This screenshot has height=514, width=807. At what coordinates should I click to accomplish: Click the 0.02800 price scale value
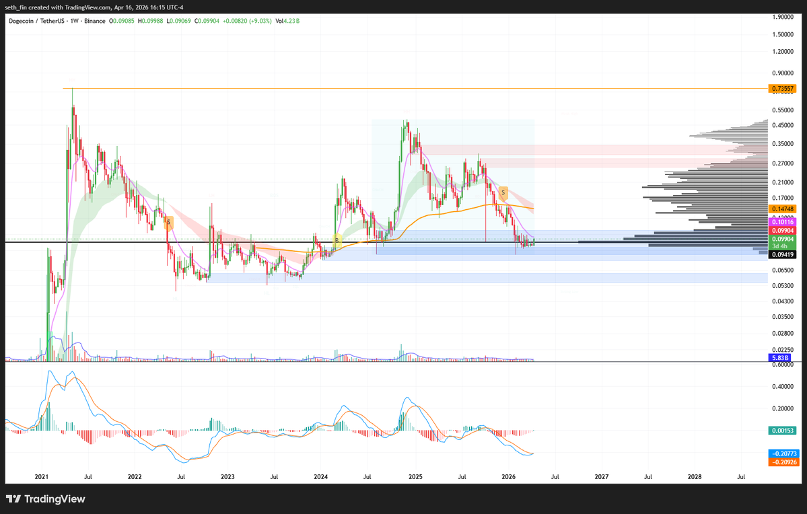(x=782, y=334)
